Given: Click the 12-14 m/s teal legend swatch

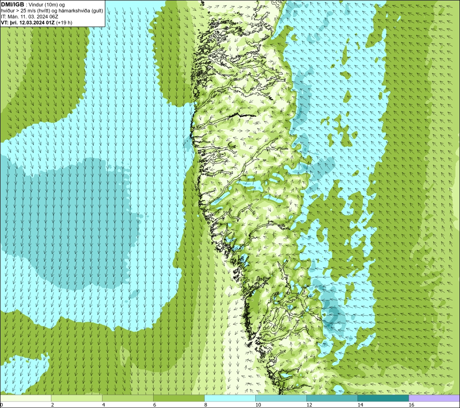Looking at the screenshot, I should [332, 398].
